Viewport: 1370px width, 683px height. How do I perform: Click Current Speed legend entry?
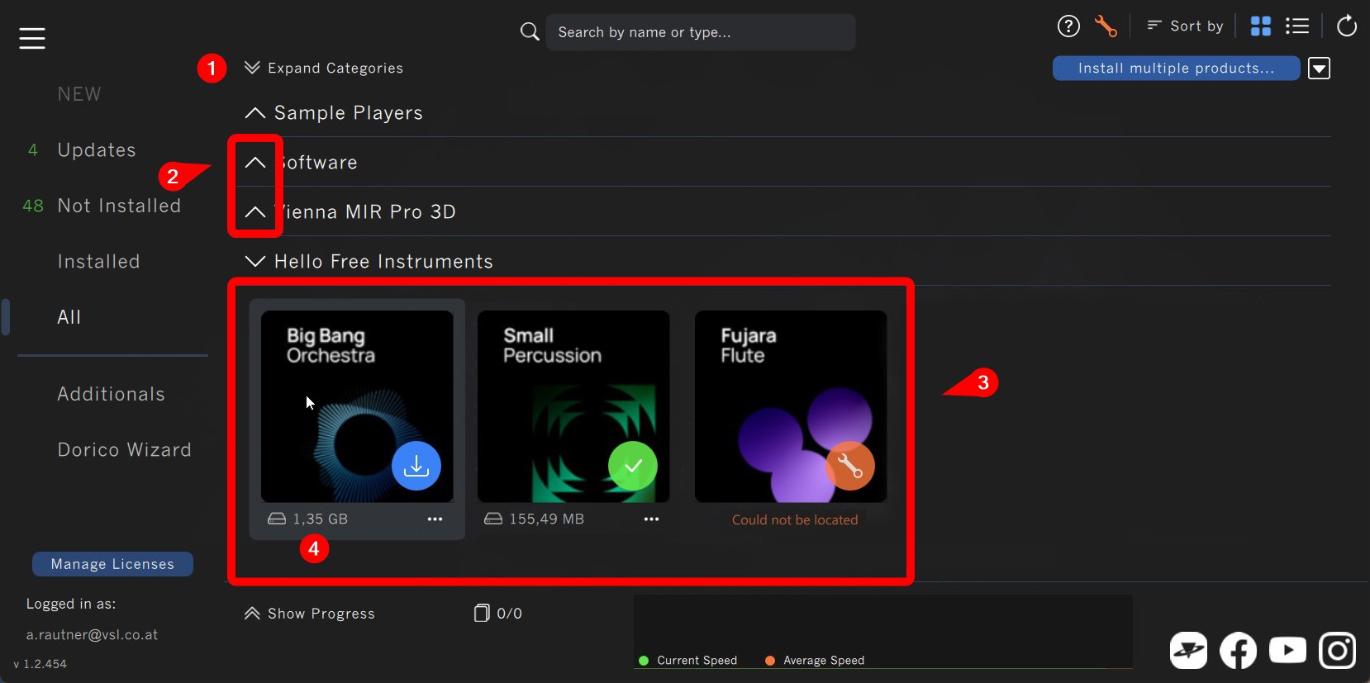point(688,661)
